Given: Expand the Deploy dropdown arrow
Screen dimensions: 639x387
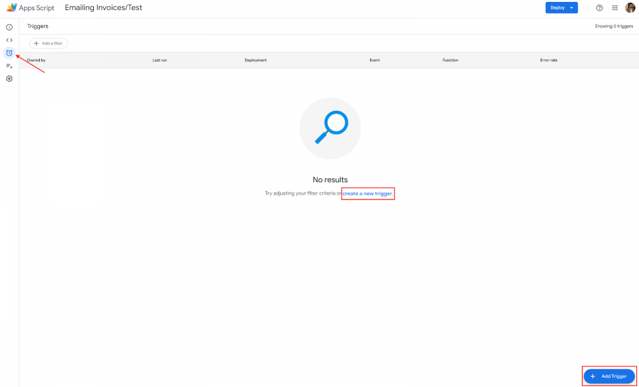Looking at the screenshot, I should pyautogui.click(x=570, y=7).
